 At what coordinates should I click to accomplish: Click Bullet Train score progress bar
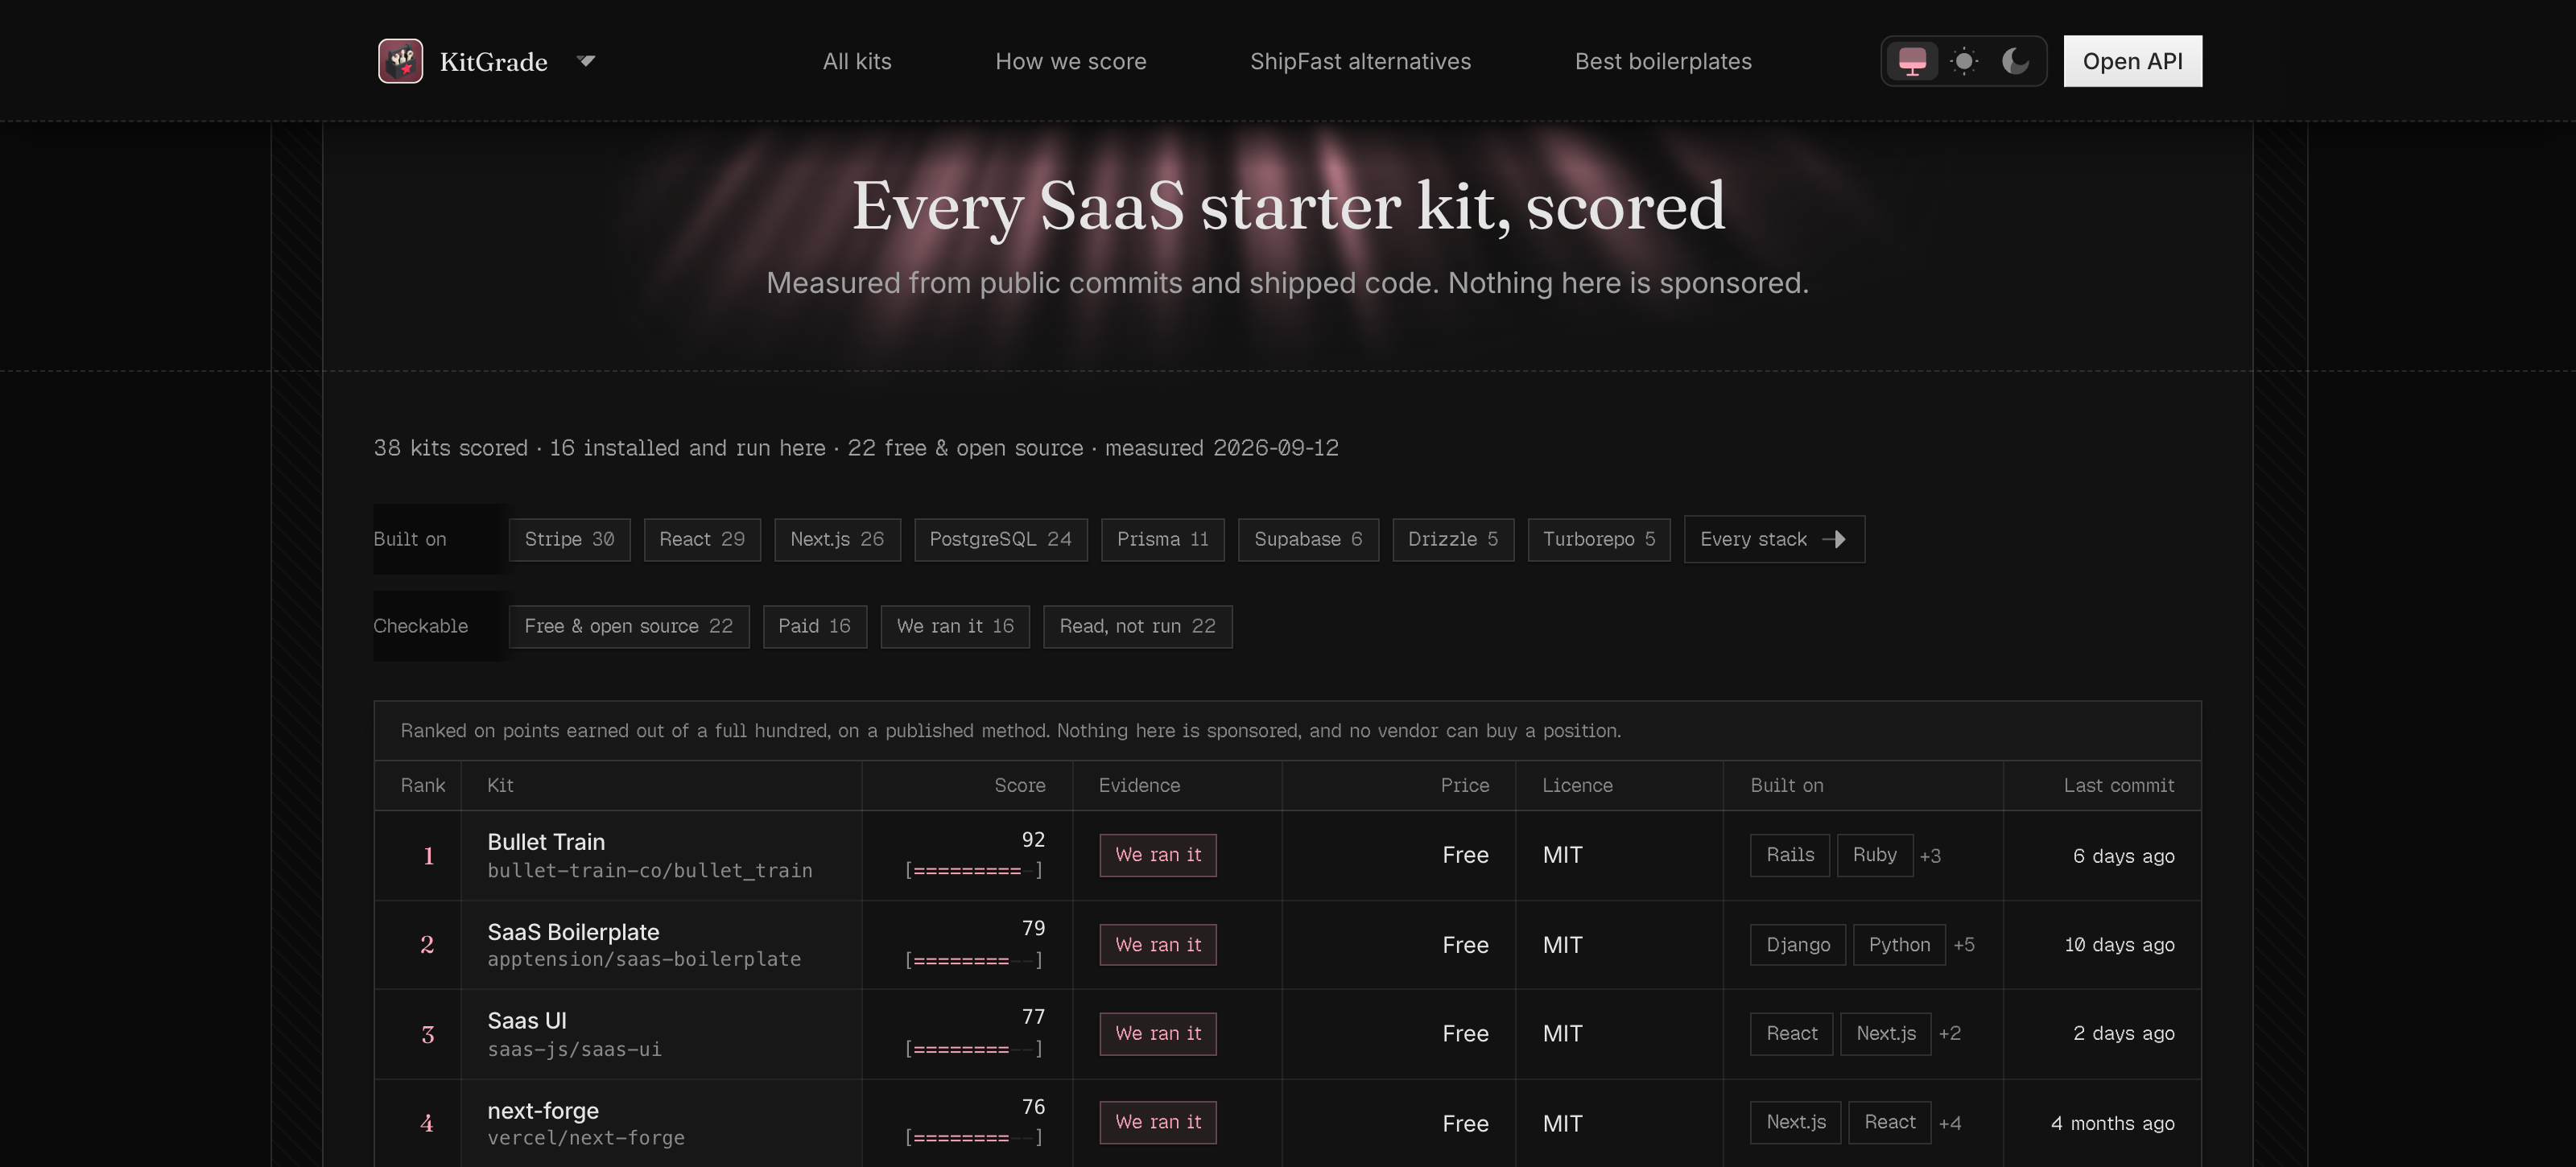coord(974,870)
